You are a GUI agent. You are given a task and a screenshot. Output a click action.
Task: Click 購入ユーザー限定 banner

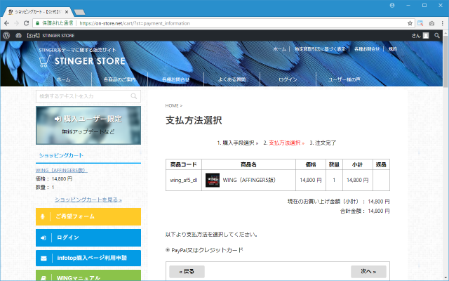point(88,126)
